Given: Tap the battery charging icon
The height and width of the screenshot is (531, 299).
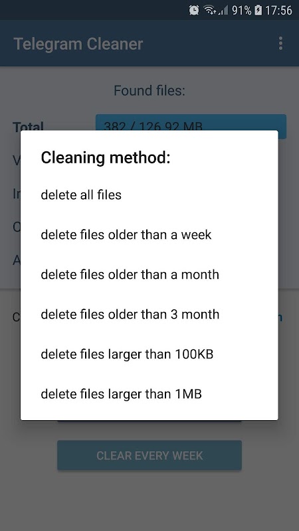Looking at the screenshot, I should click(x=258, y=10).
